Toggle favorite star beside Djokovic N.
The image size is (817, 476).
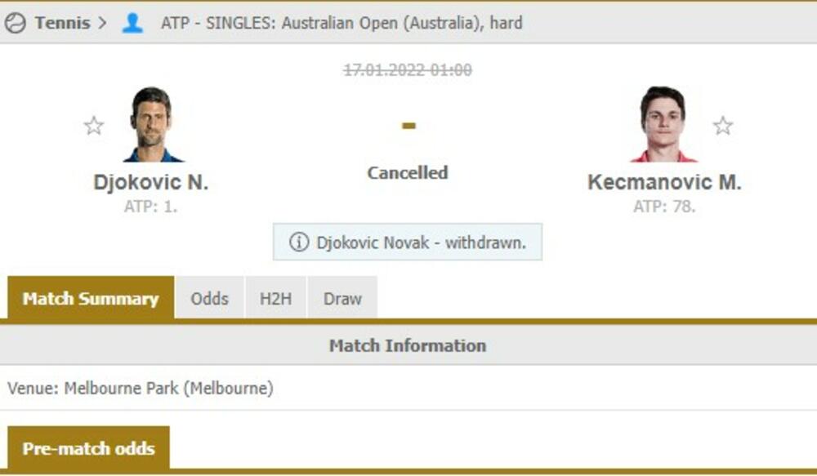click(94, 126)
